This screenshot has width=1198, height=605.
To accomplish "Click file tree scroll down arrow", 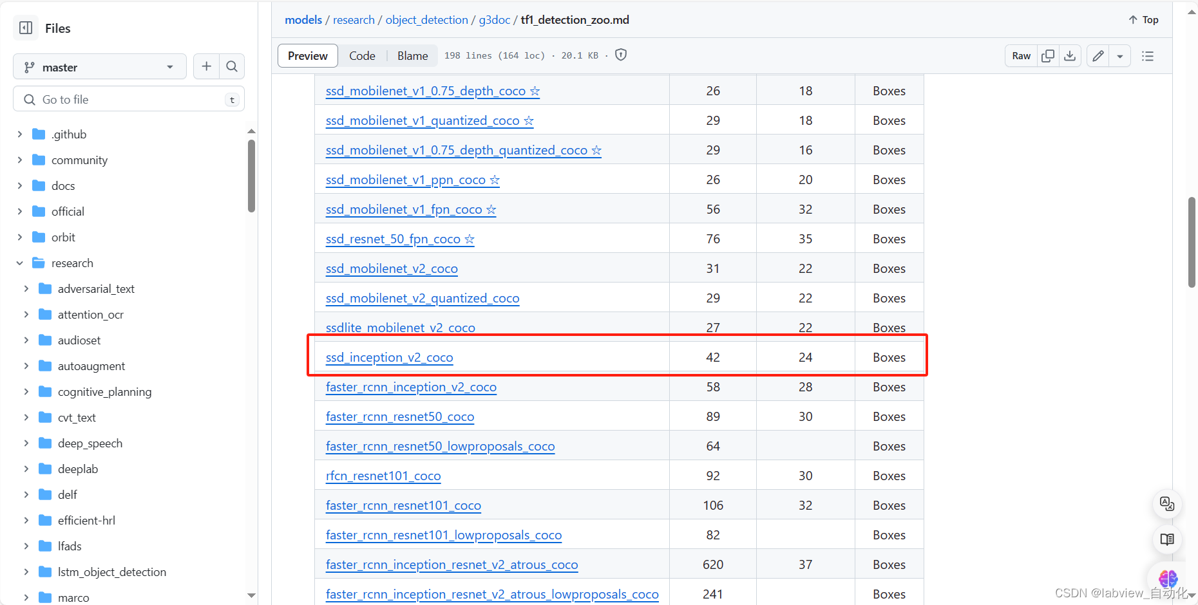I will [x=251, y=595].
